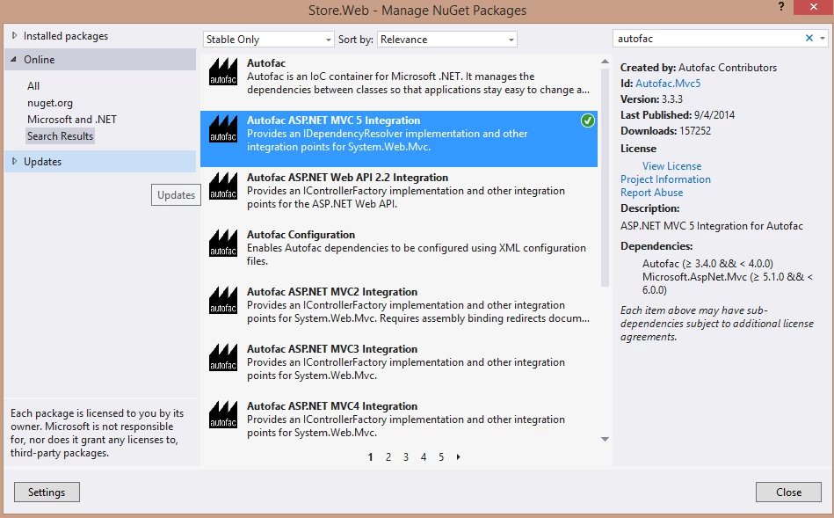Click the Autofac ASP.NET MVC2 Integration icon
The height and width of the screenshot is (518, 834).
click(x=223, y=301)
